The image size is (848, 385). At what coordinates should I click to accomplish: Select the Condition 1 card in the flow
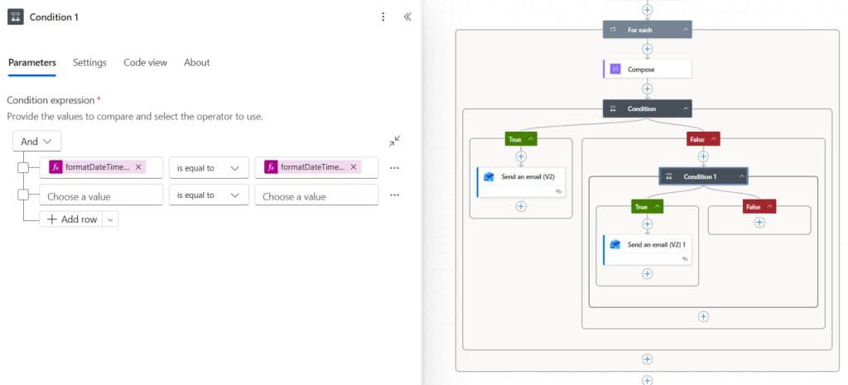(x=703, y=176)
